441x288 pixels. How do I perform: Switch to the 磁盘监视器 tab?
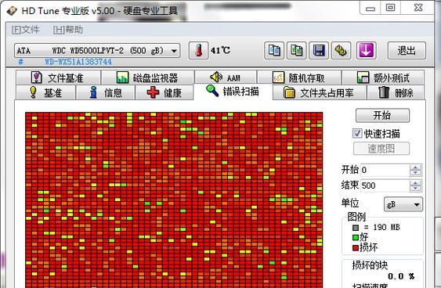pos(147,77)
